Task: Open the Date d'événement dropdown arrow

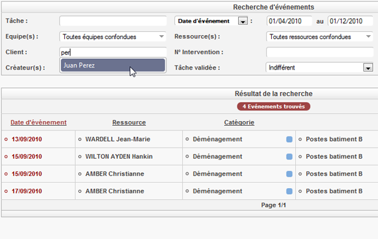Action: click(x=243, y=21)
